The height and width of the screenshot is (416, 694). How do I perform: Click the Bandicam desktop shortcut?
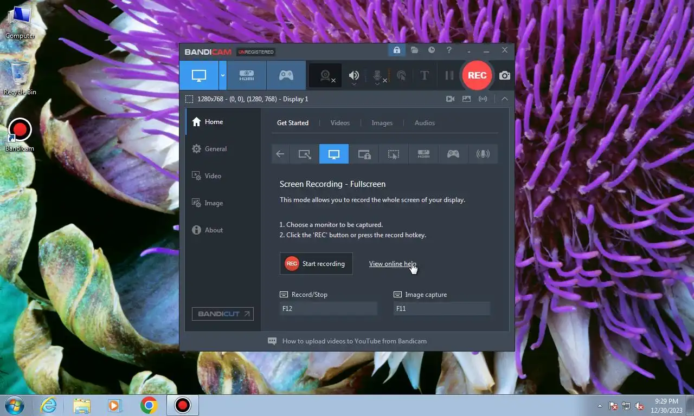coord(20,135)
